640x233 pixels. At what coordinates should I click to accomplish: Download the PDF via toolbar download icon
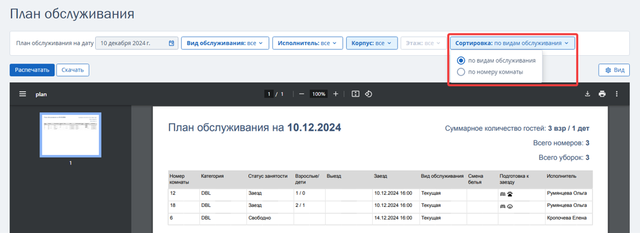click(587, 94)
